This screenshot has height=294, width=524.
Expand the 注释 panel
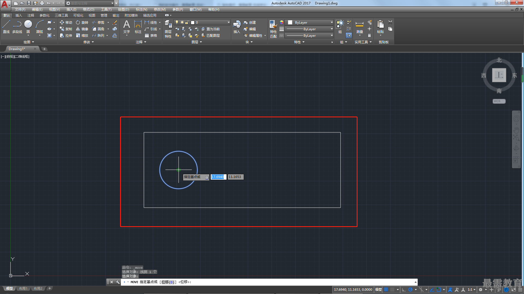[x=141, y=42]
